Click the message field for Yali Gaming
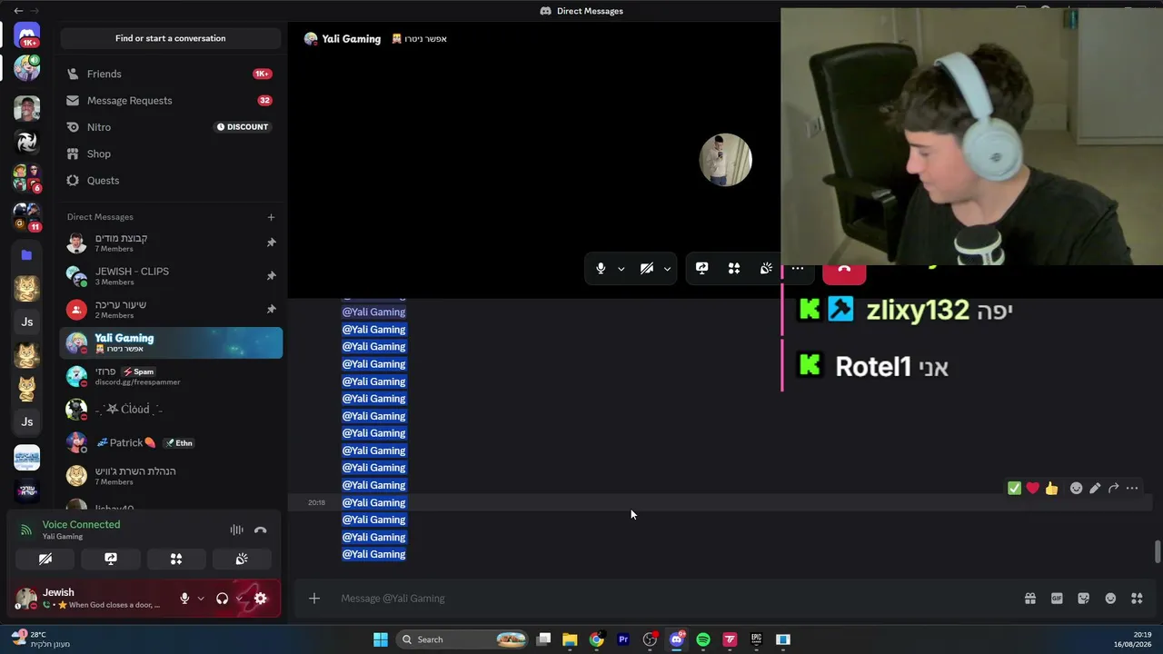Screen dimensions: 1163x654 pos(672,599)
